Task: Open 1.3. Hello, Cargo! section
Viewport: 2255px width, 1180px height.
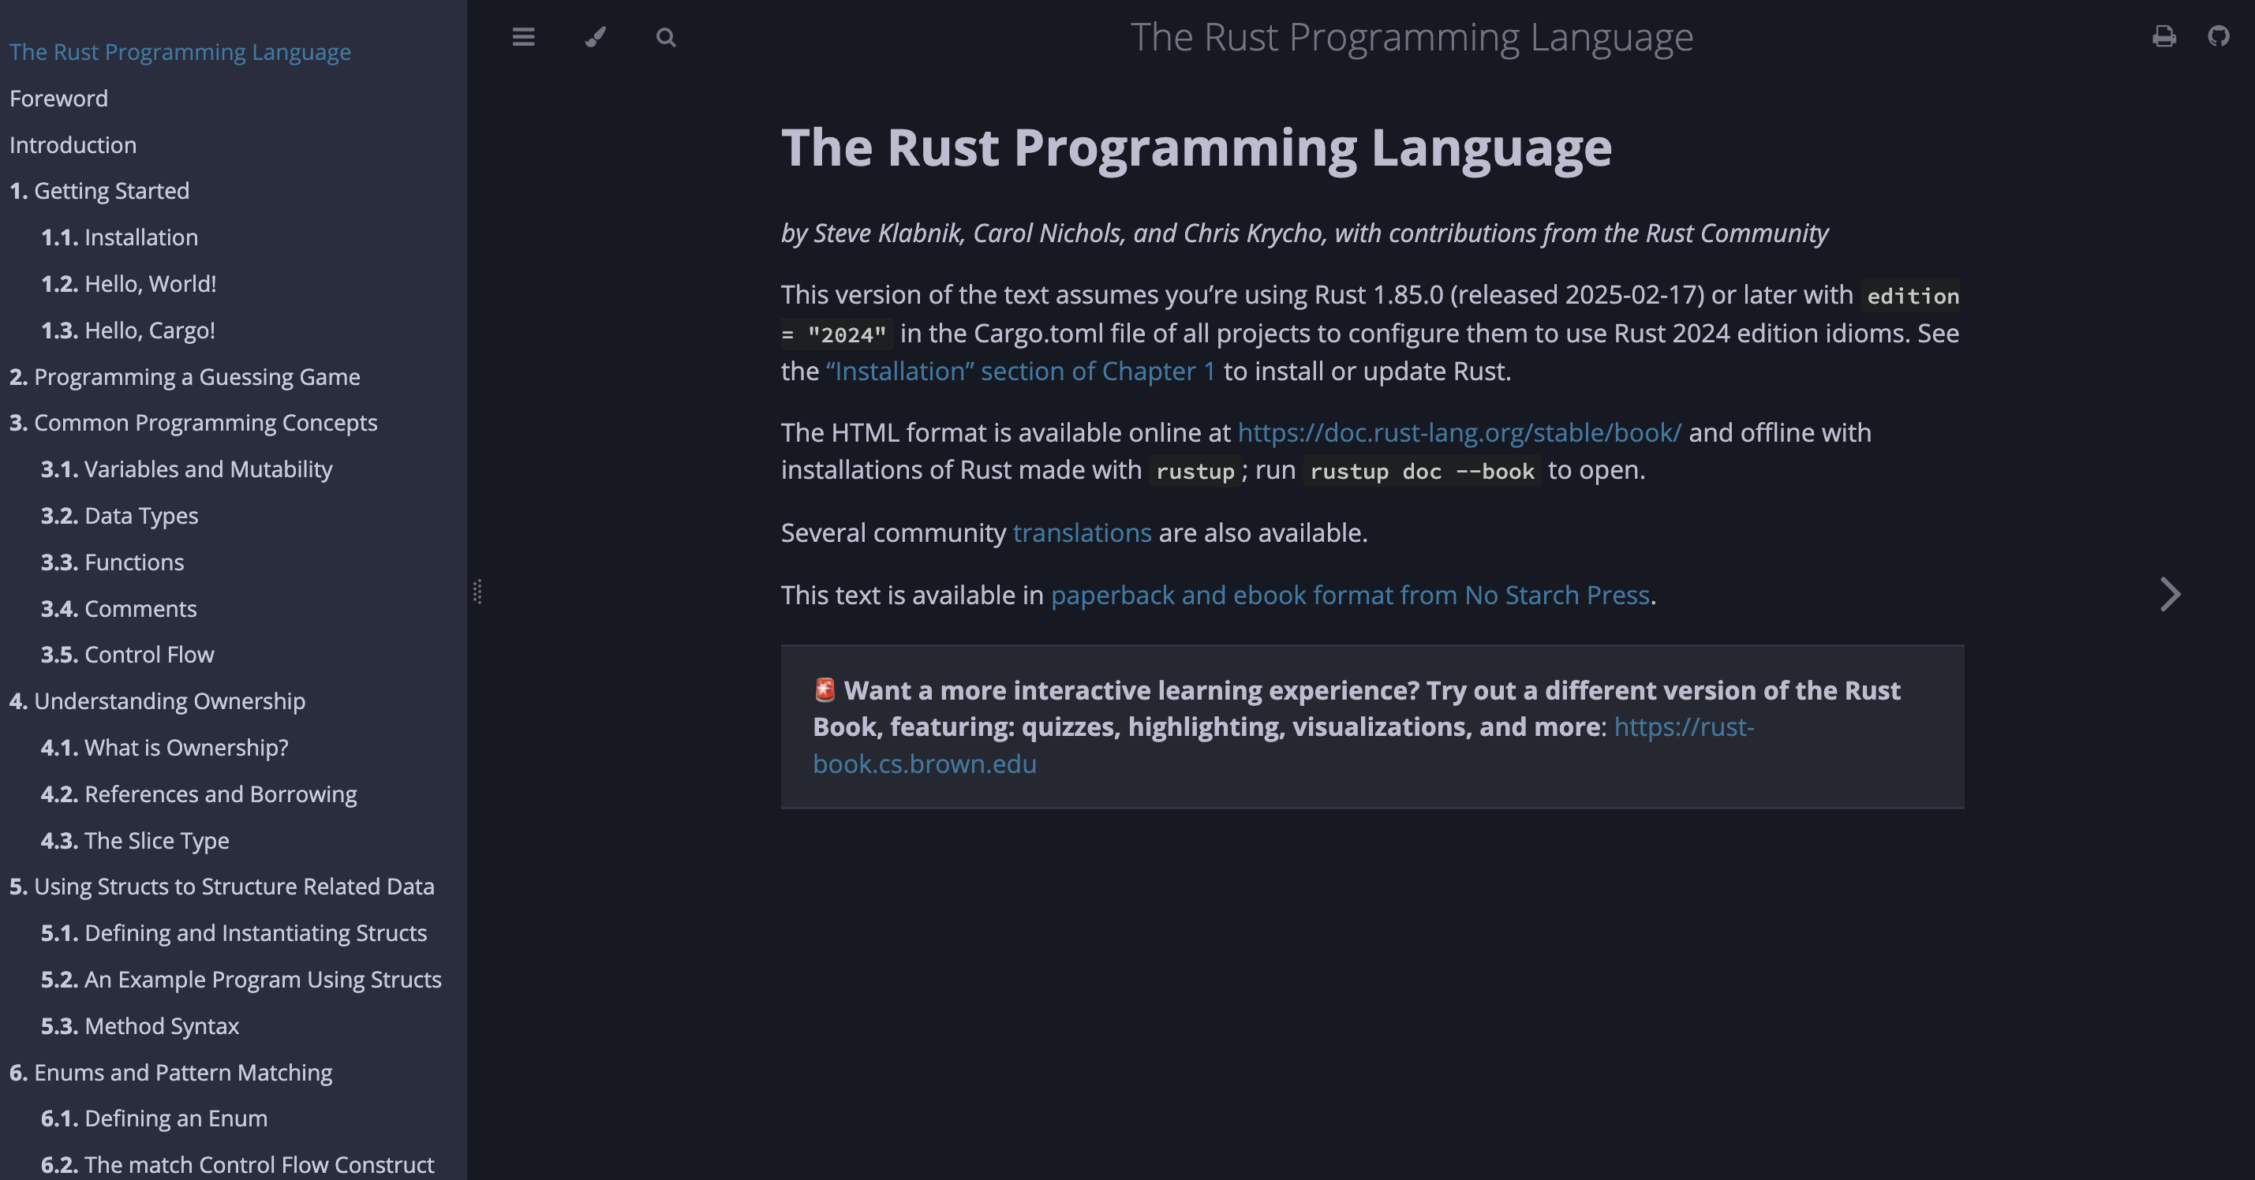Action: (128, 330)
